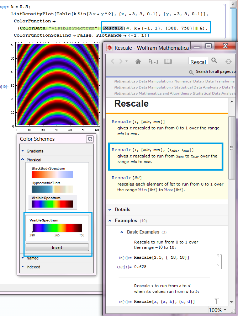Viewport: 238px width, 316px height.
Task: Click ColorFunctionScaling option in code
Action: coord(42,35)
